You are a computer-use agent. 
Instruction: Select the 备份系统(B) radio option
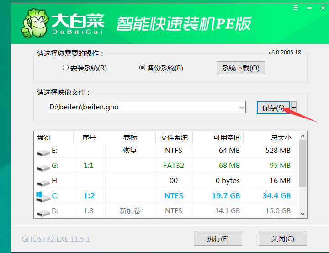[161, 68]
